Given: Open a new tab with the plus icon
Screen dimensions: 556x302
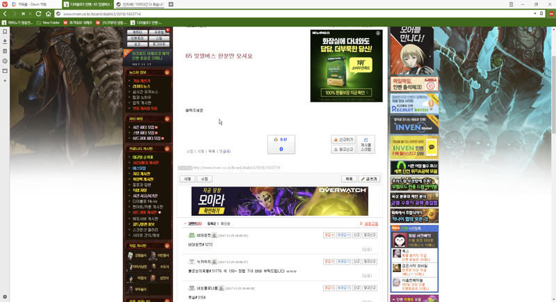Looking at the screenshot, I should 170,4.
